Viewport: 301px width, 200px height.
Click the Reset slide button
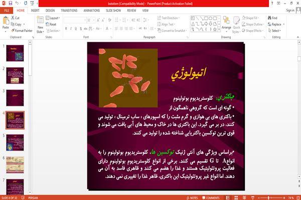pos(51,25)
